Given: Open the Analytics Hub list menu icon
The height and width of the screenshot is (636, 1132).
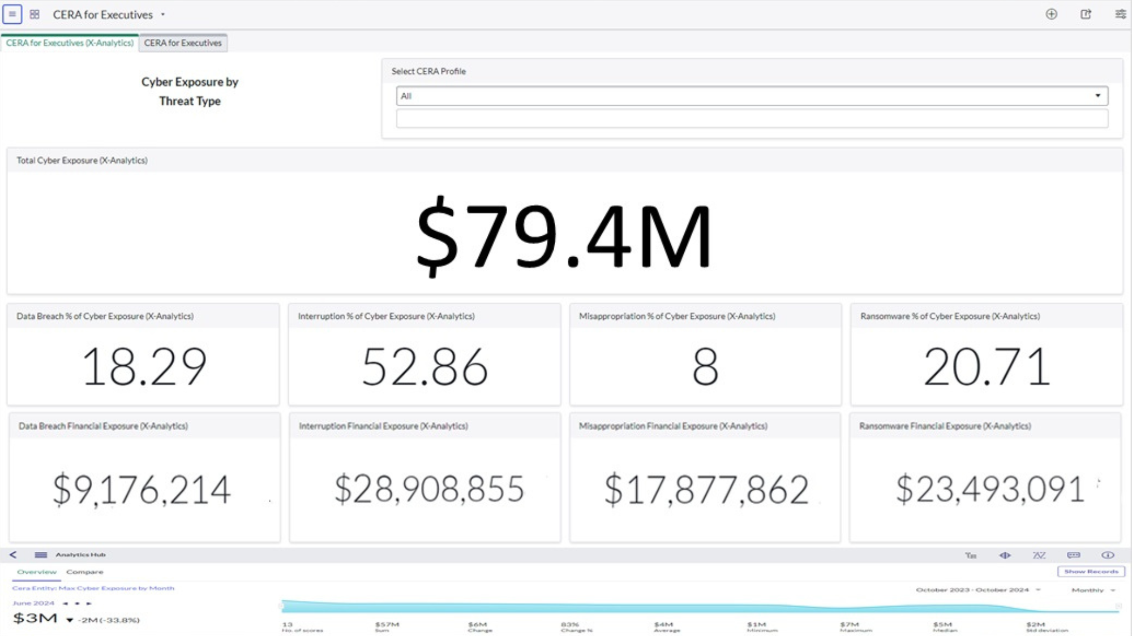Looking at the screenshot, I should (x=41, y=555).
